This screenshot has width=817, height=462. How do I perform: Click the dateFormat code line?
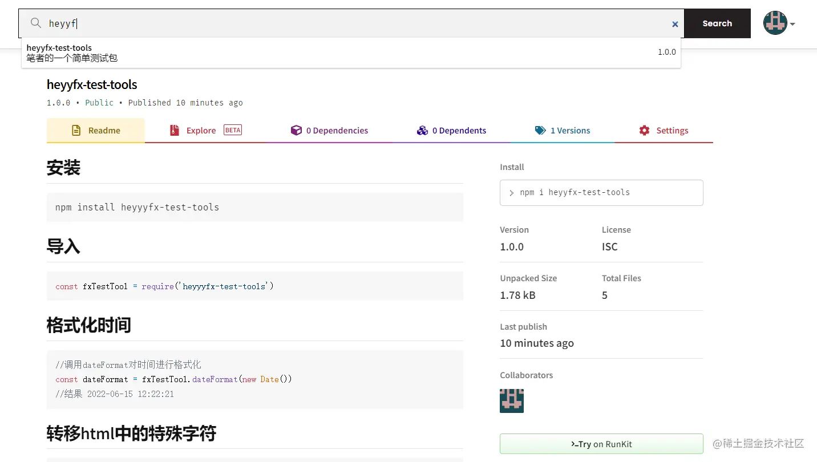click(173, 379)
